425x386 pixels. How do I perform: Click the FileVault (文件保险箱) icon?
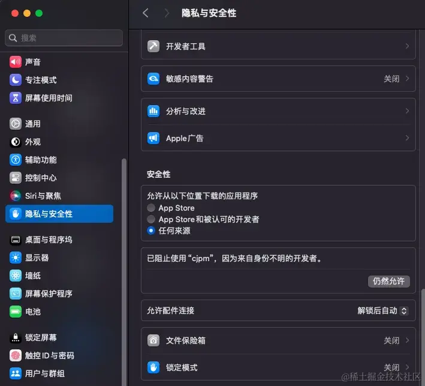[153, 340]
